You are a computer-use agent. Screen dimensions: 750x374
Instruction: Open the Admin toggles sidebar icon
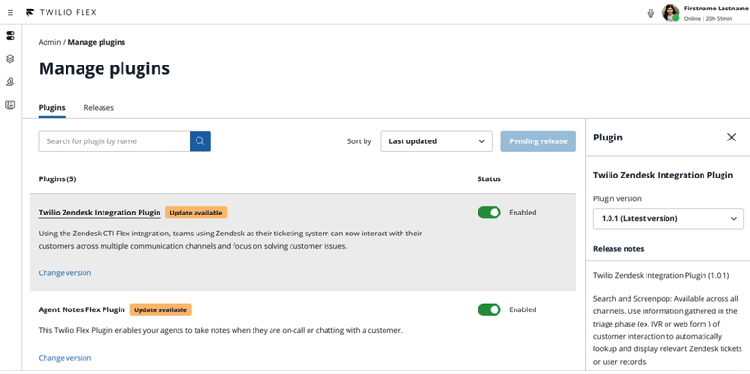(10, 36)
